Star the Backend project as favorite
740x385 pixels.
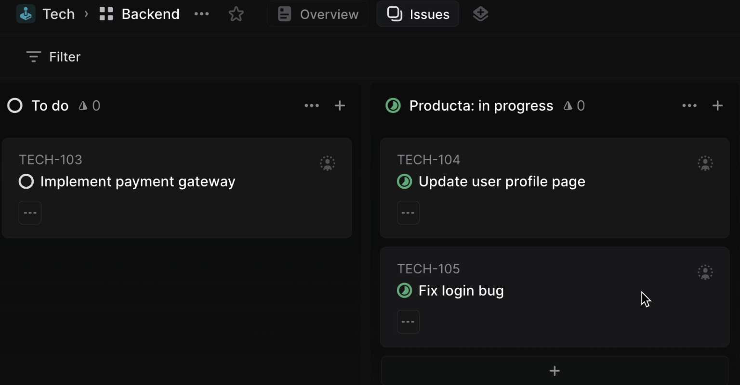[236, 14]
